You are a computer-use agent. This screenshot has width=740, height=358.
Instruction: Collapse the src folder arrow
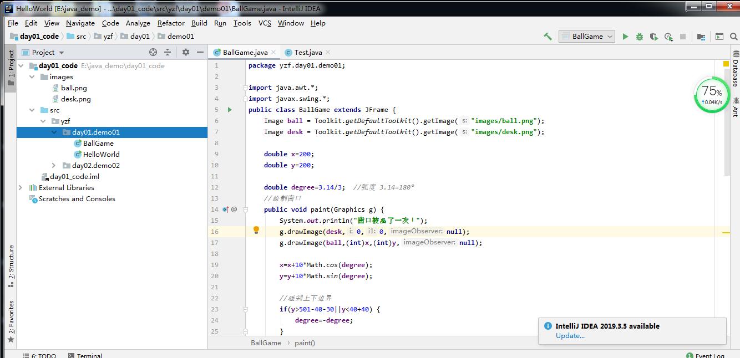coord(32,110)
